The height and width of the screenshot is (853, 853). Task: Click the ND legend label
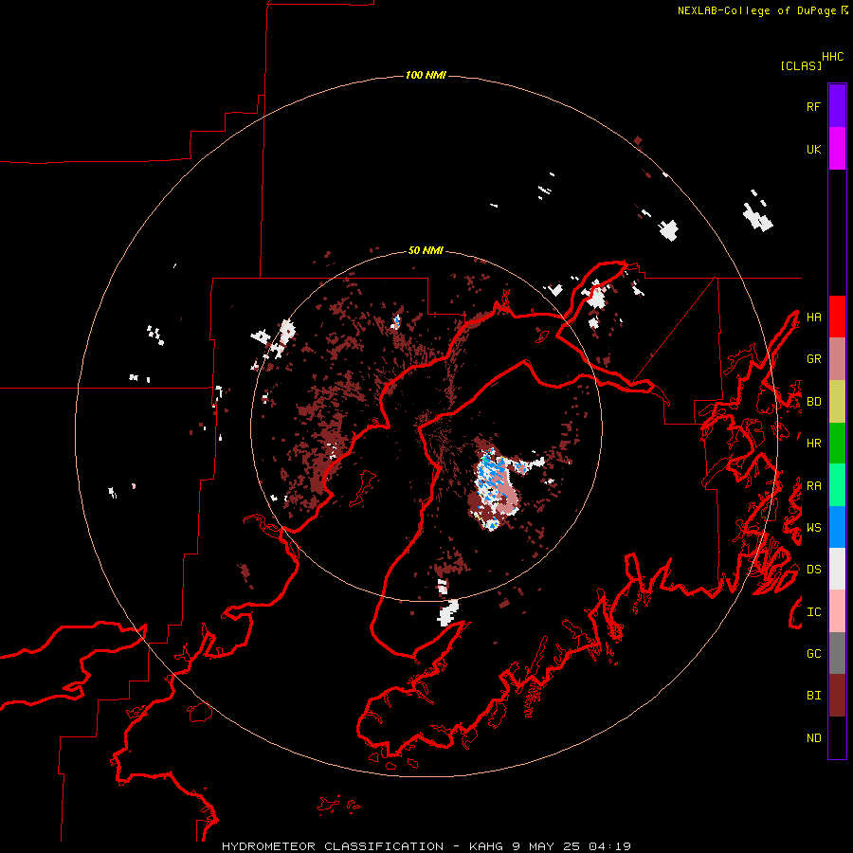[813, 738]
